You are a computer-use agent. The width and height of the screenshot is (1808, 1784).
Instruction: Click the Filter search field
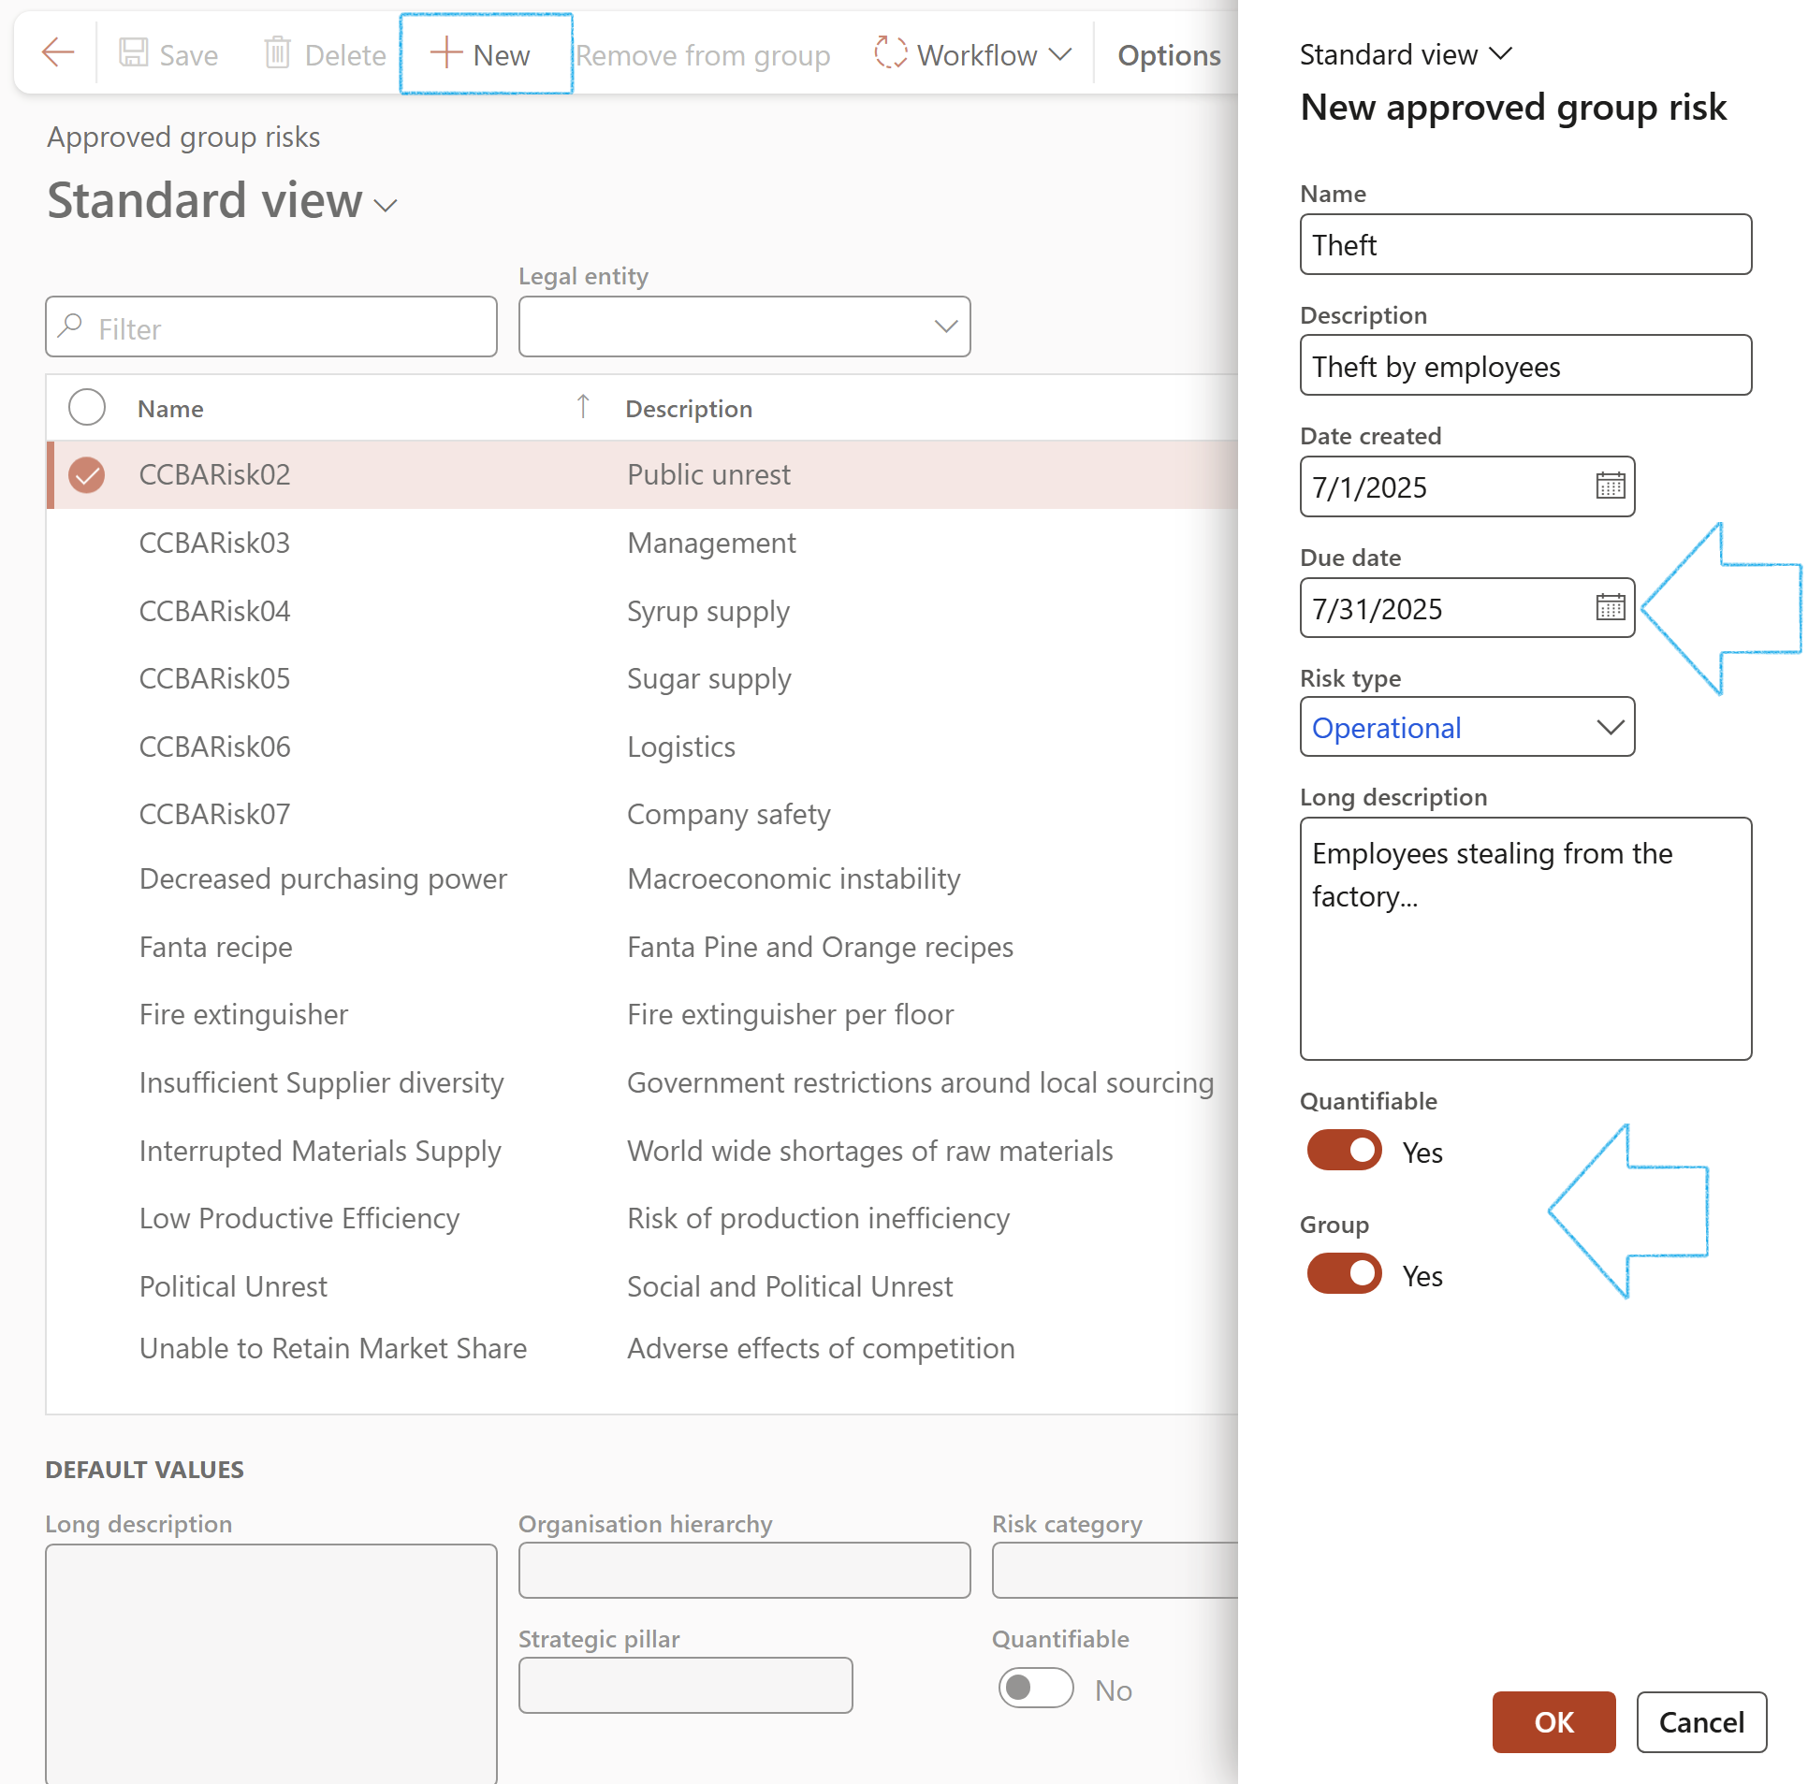(x=270, y=327)
